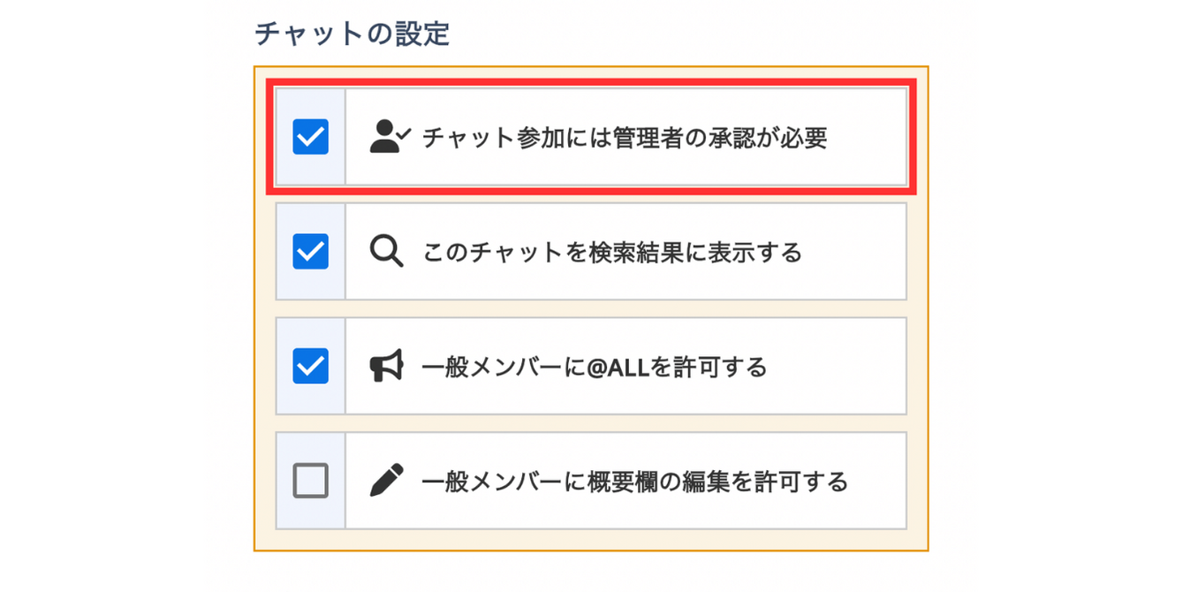Click the person-with-checkmark icon in highlighted row
1183x592 pixels.
click(x=385, y=134)
